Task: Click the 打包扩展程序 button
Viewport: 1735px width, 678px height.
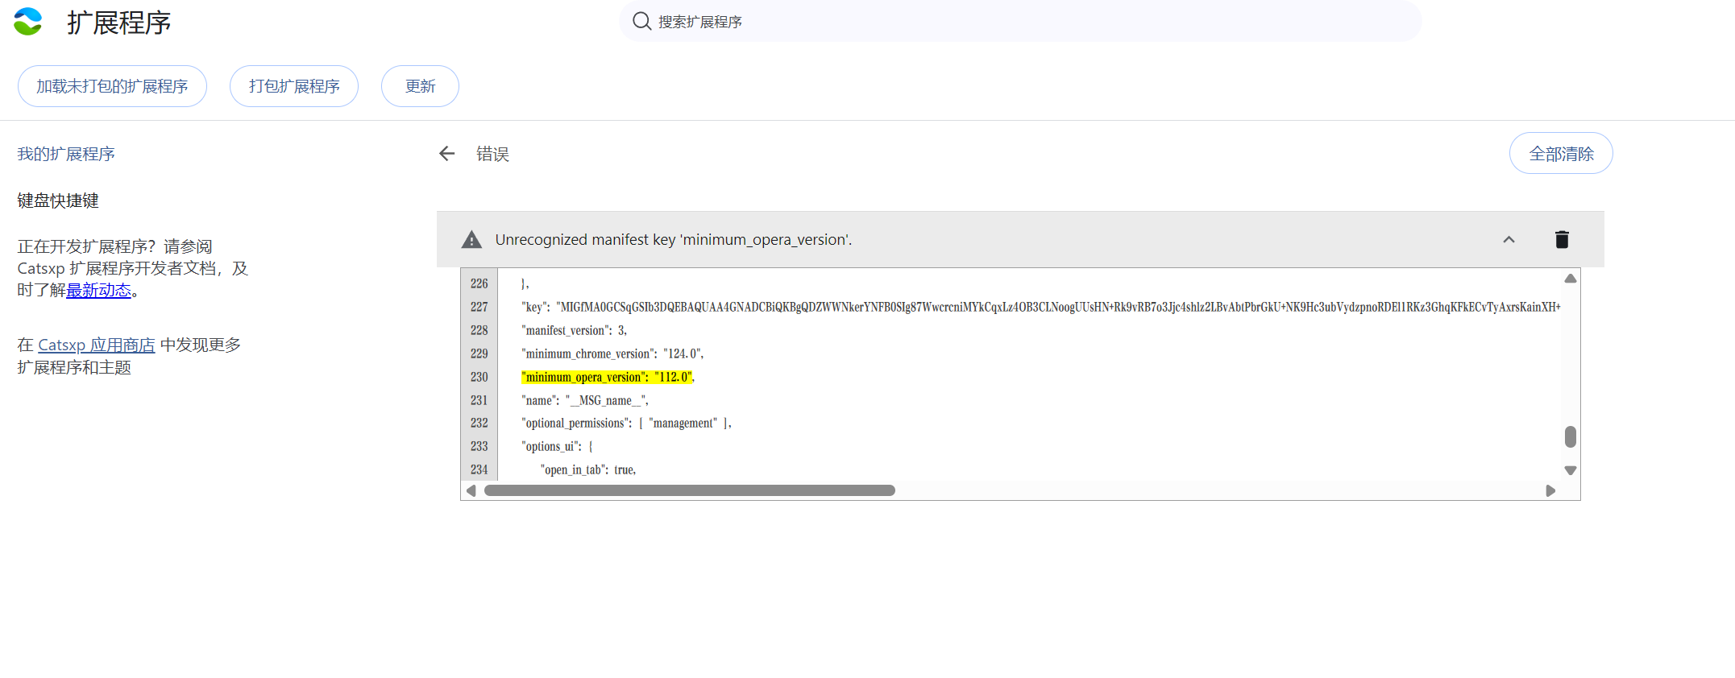Action: (294, 86)
